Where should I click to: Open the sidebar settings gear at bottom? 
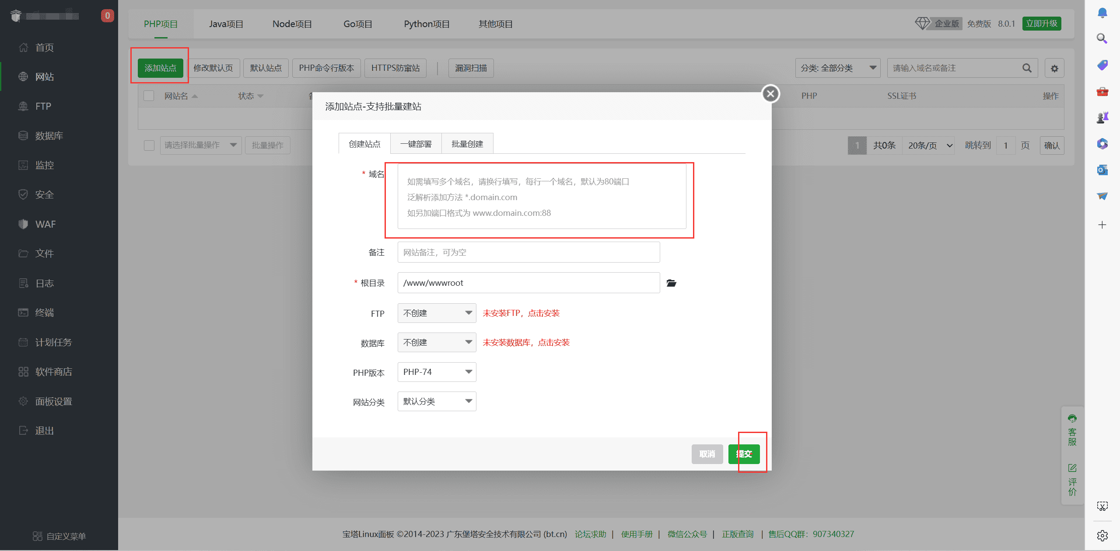[x=1102, y=535]
